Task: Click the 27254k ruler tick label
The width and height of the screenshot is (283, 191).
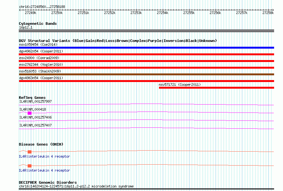Action: pyautogui.click(x=162, y=13)
